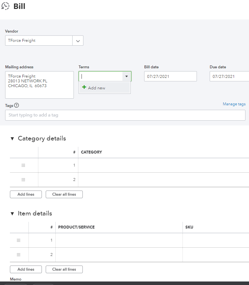
Task: Click drag handle icon for item line 2
Action: pos(19,255)
